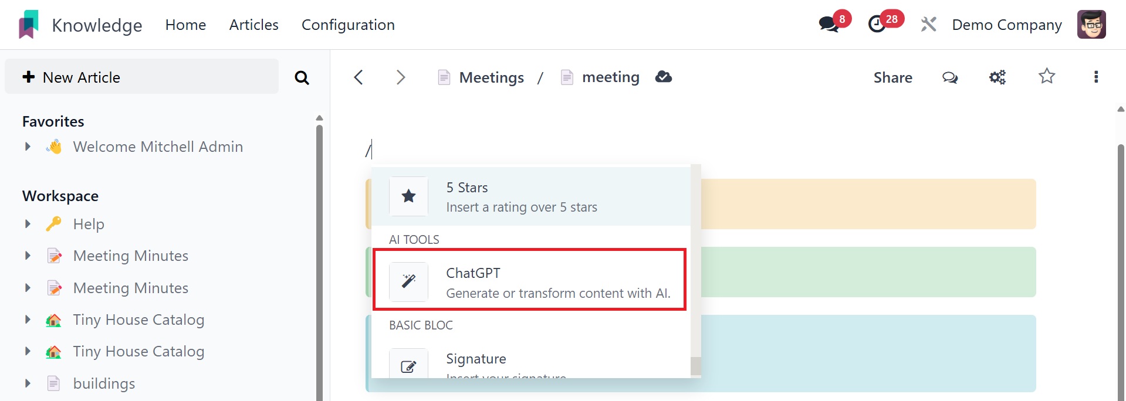Viewport: 1126px width, 401px height.
Task: Open the article properties gears icon
Action: pos(997,77)
